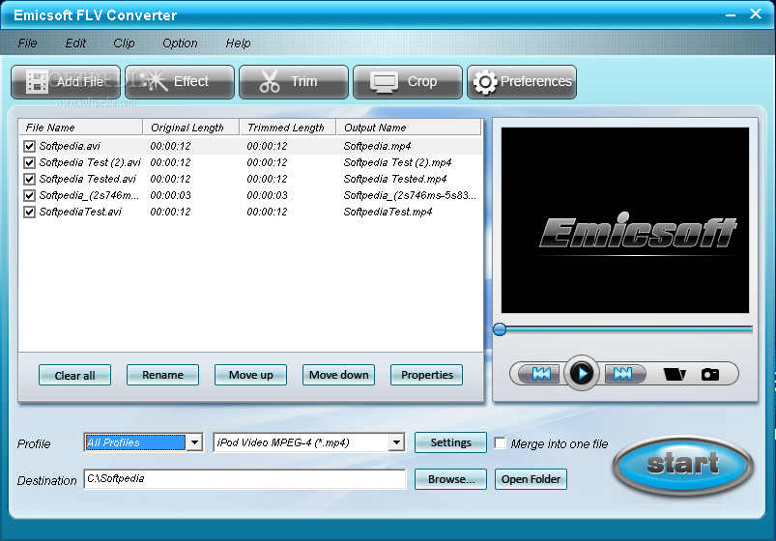The height and width of the screenshot is (541, 776).
Task: Open the Help menu
Action: pos(238,43)
